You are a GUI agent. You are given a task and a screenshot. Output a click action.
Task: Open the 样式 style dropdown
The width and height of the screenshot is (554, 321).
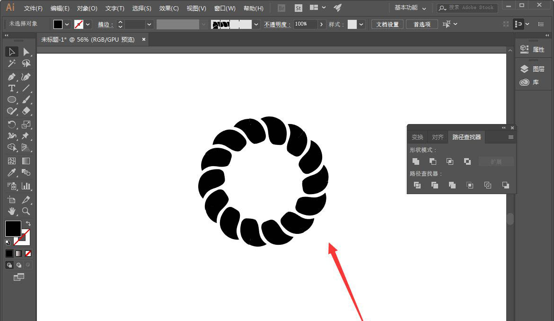(361, 24)
